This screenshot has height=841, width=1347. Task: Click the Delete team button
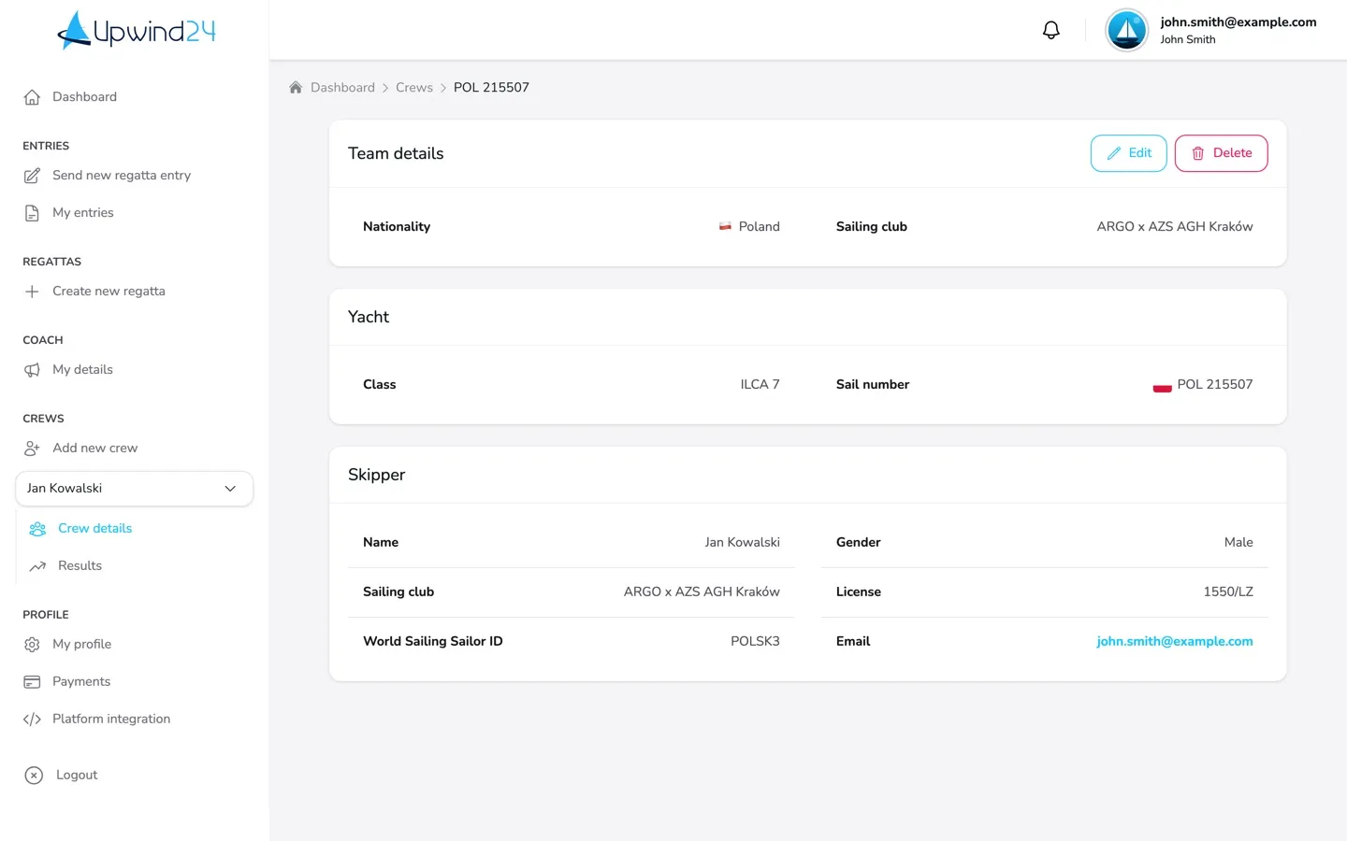coord(1221,153)
